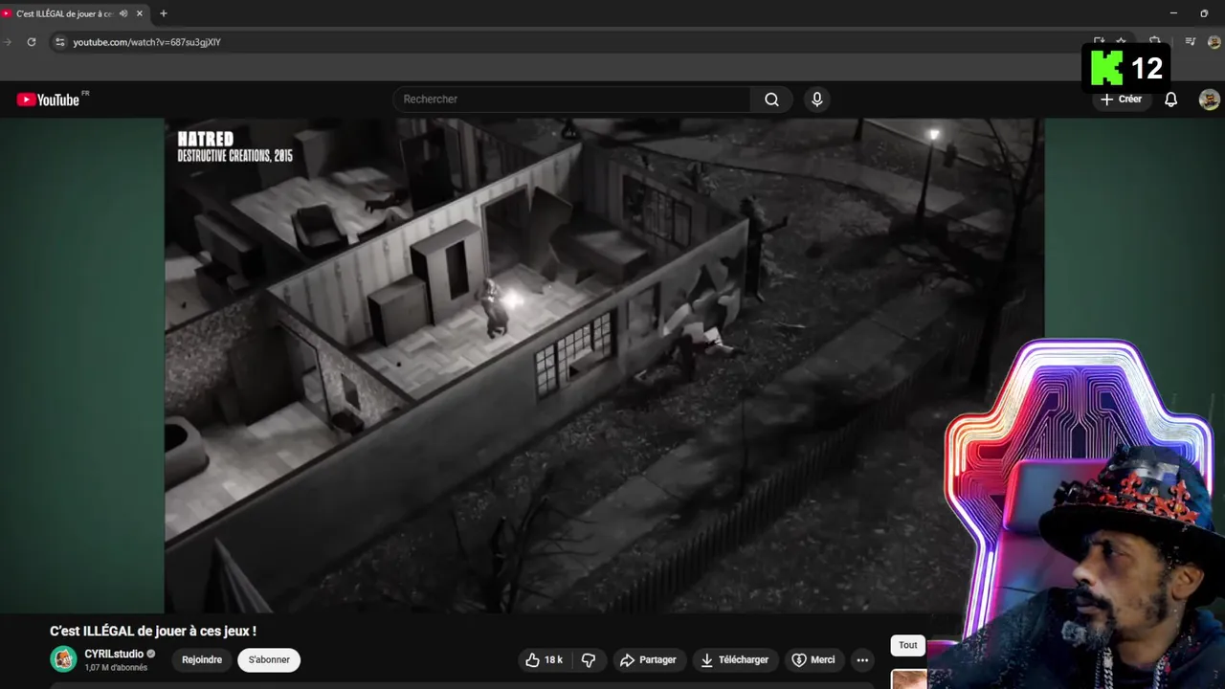
Task: Select the Tout filter chip
Action: (908, 645)
